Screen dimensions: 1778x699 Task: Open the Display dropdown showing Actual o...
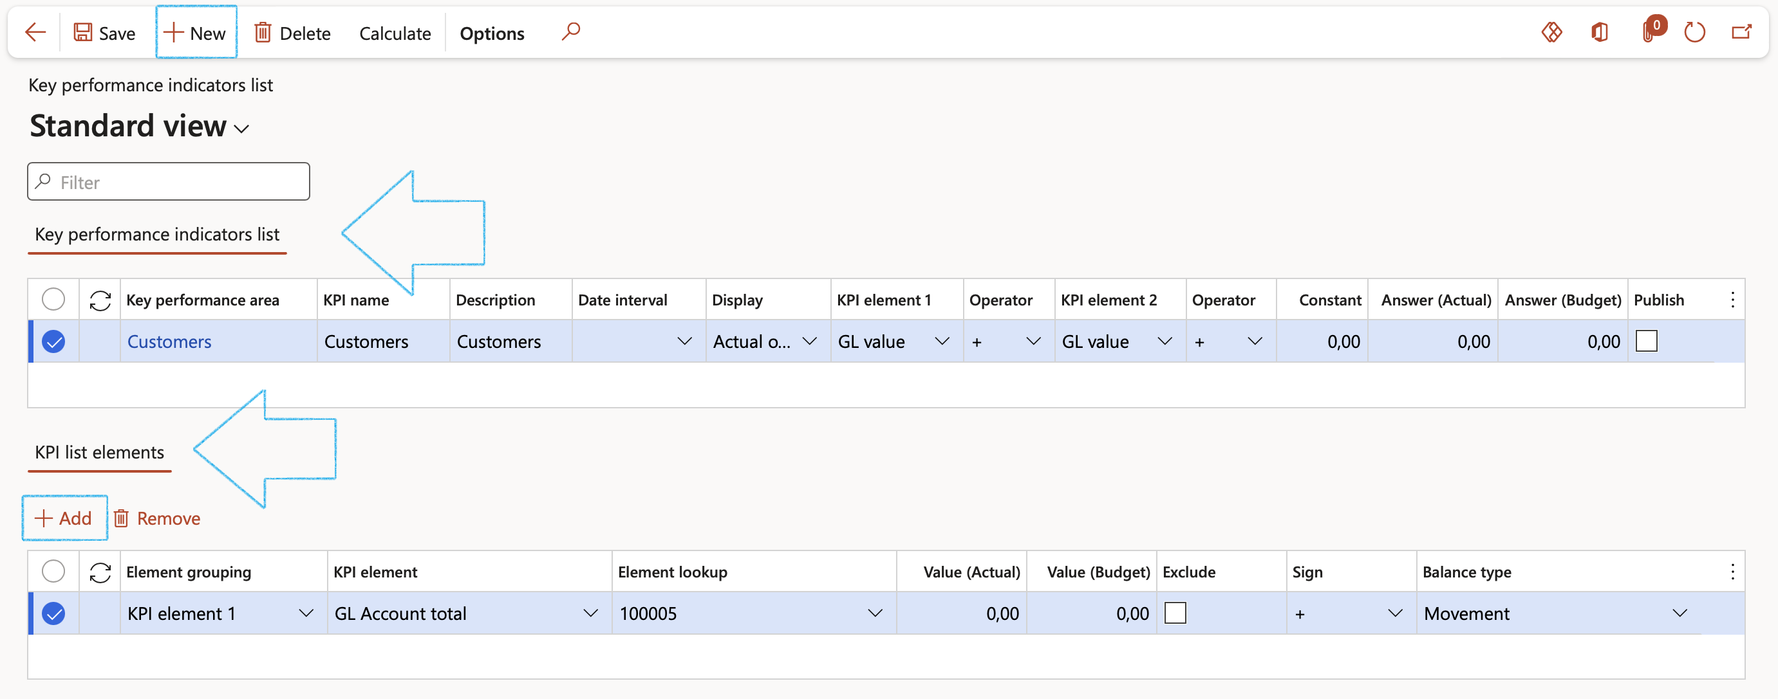click(810, 341)
